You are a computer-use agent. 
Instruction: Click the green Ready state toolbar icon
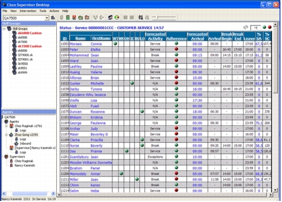[68, 17]
